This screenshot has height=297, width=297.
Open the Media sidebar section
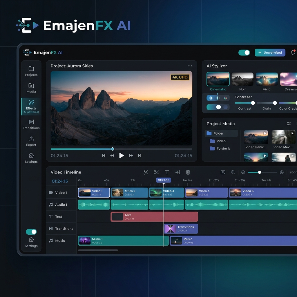coord(31,88)
